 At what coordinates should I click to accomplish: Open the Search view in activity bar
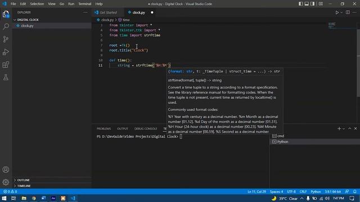[x=6, y=26]
